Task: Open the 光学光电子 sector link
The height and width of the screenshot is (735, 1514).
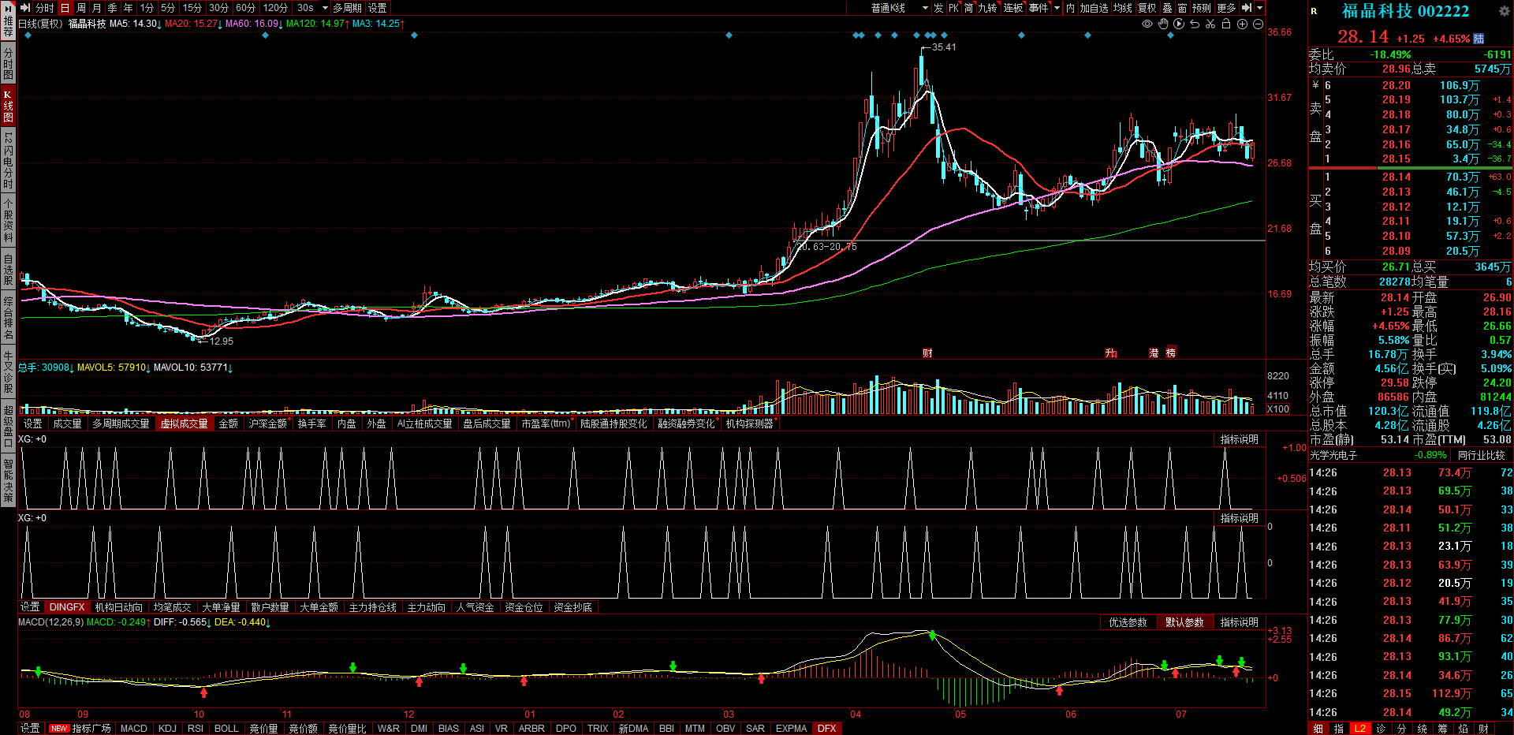Action: tap(1333, 456)
